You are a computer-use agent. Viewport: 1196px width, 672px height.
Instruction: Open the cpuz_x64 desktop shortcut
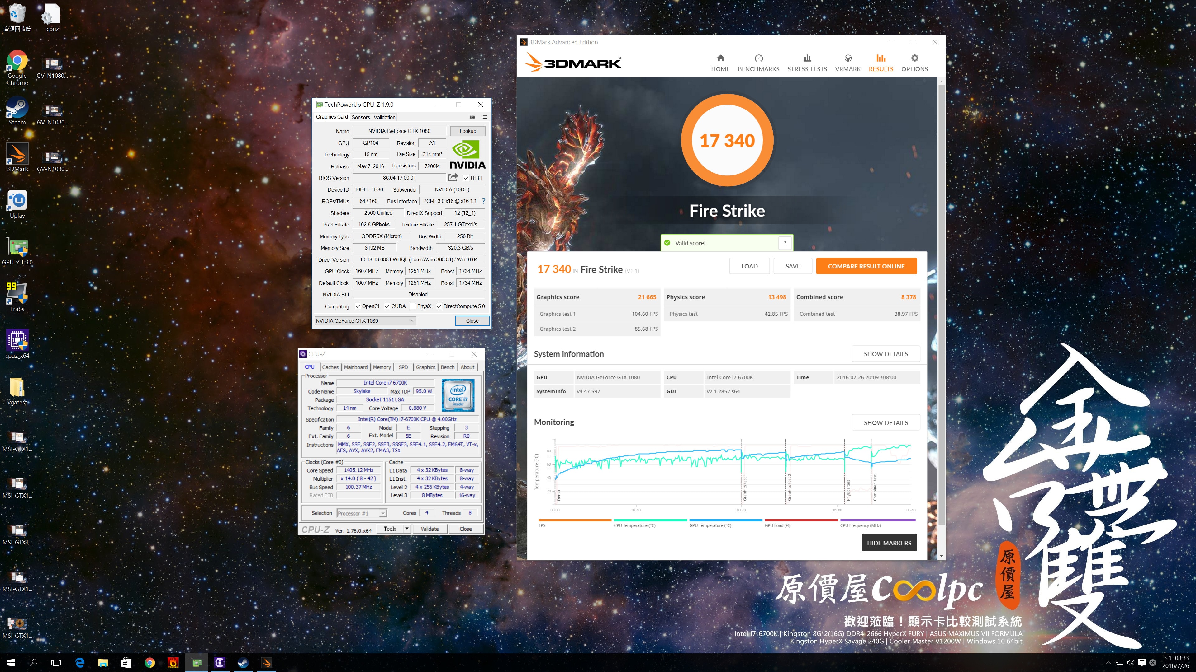coord(17,344)
